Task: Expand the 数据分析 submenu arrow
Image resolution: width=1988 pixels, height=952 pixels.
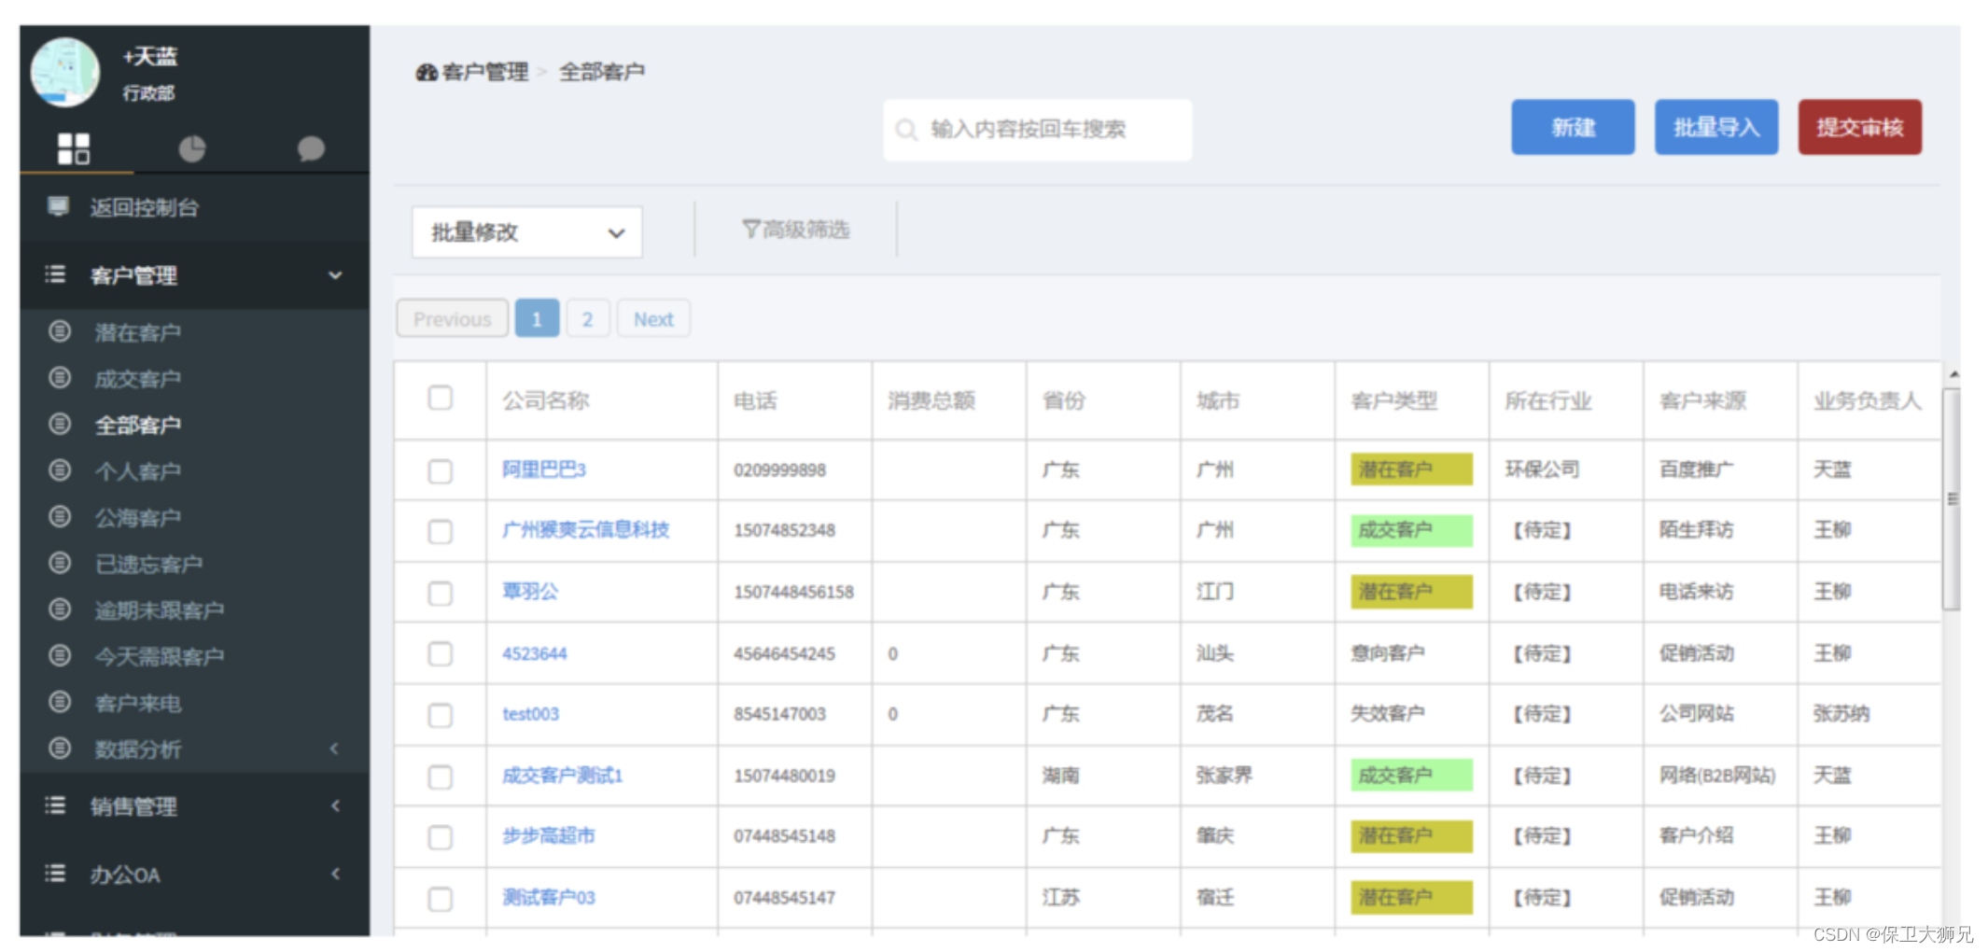Action: click(334, 749)
